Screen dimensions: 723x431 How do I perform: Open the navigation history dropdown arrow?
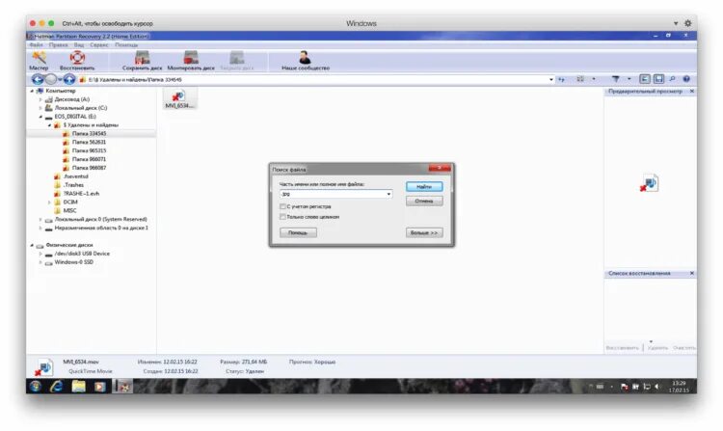tap(60, 79)
